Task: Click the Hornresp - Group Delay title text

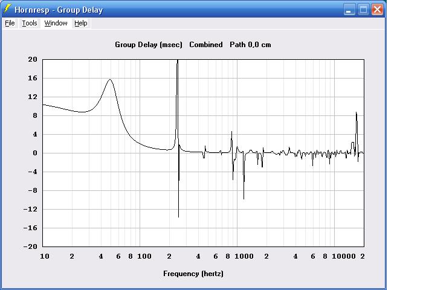Action: pyautogui.click(x=59, y=10)
